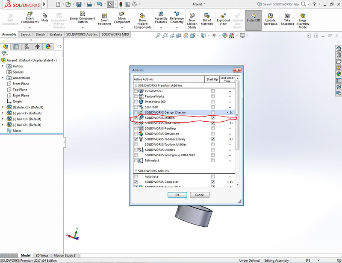This screenshot has height=263, width=342.
Task: Toggle SOLIDWORKS Toolbox Library active checkbox
Action: tap(136, 139)
